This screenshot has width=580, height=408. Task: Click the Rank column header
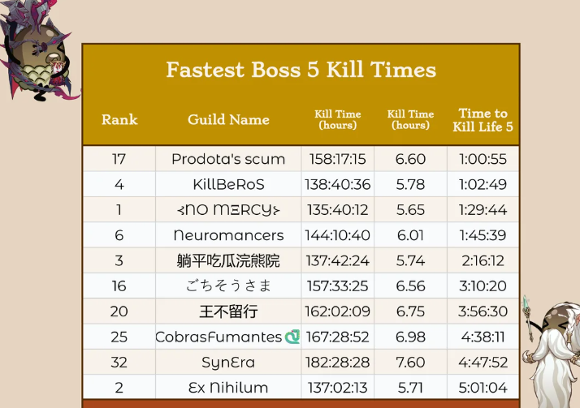click(119, 120)
